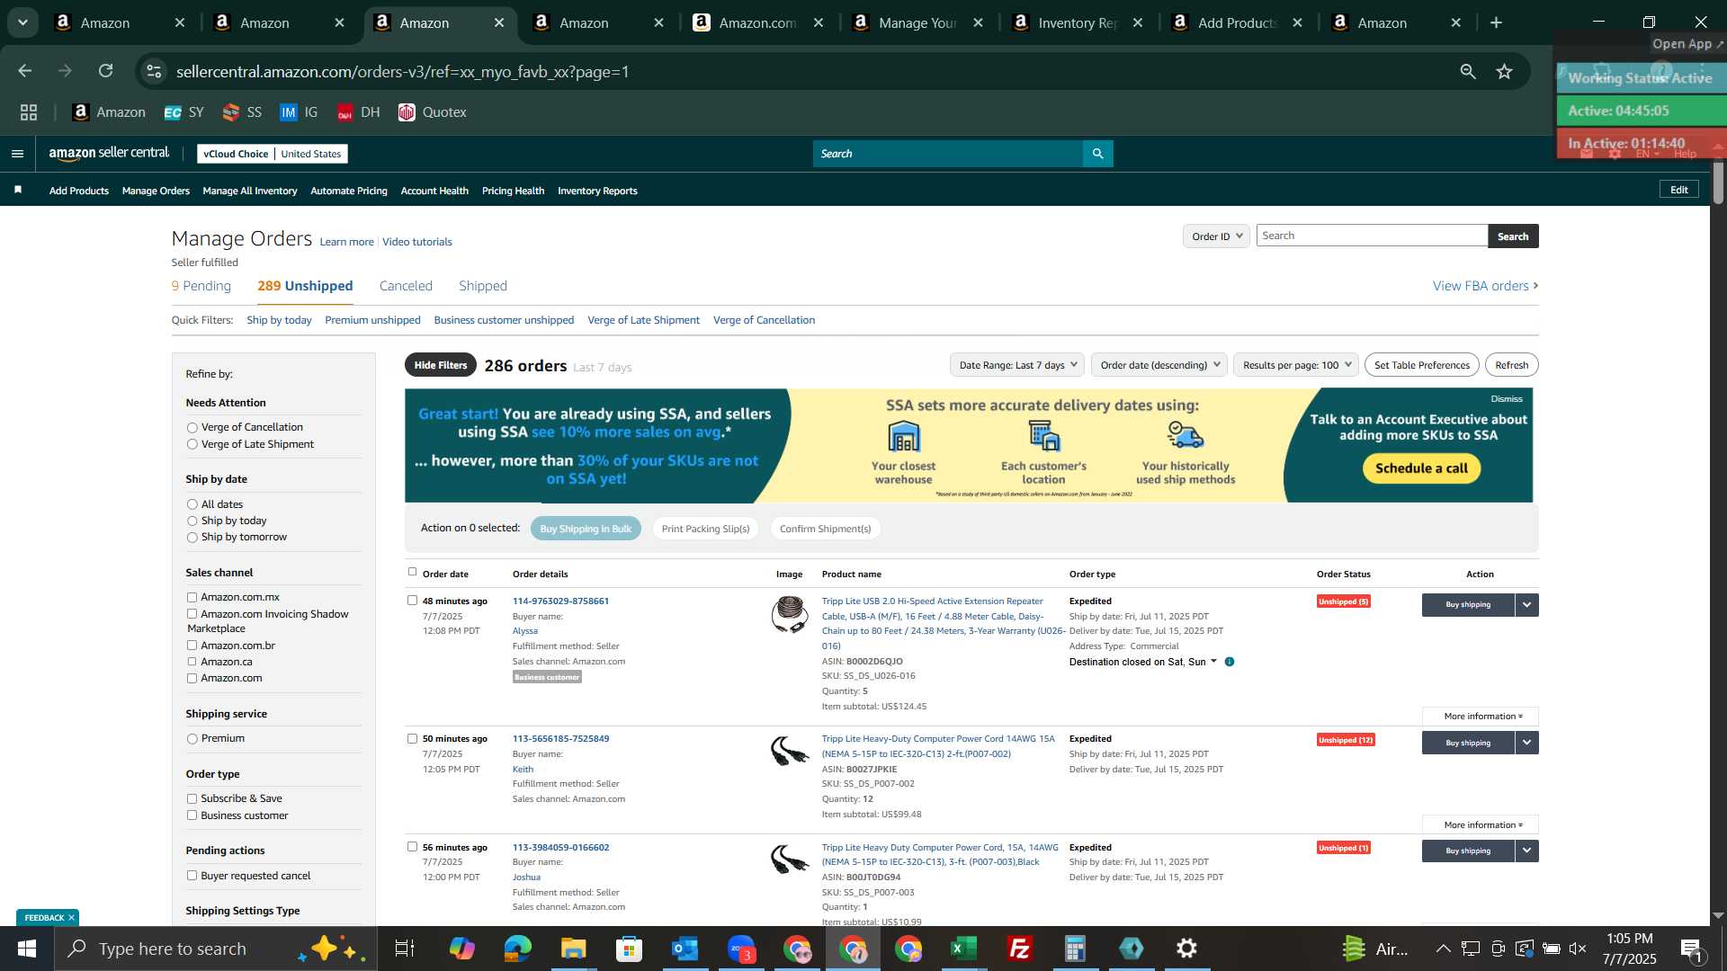Switch to Pending orders tab
Screen dimensions: 1727x971
click(x=201, y=286)
